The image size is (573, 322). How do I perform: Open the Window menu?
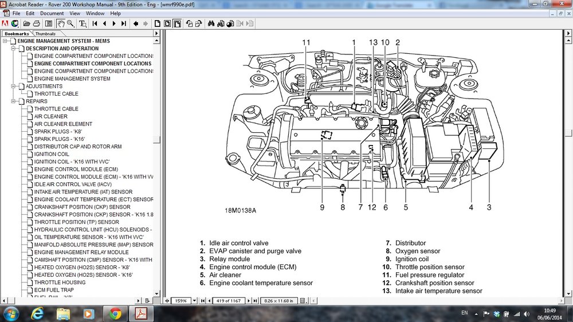[x=95, y=13]
